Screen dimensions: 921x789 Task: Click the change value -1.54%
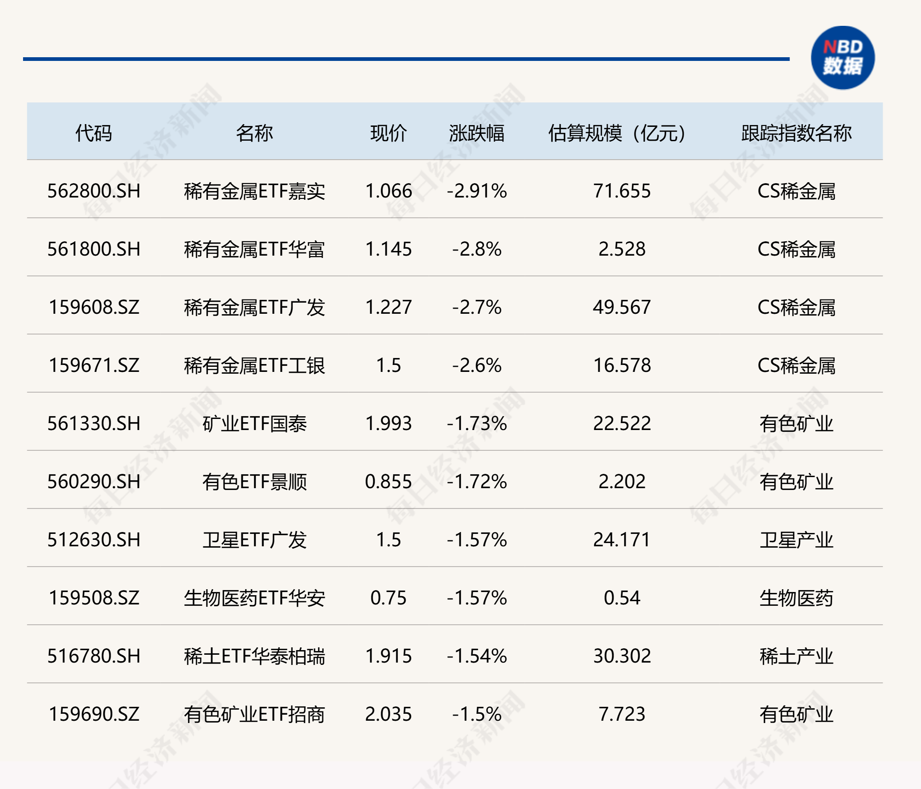pos(477,656)
